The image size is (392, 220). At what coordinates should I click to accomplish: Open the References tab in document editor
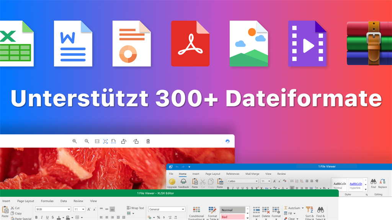(233, 174)
